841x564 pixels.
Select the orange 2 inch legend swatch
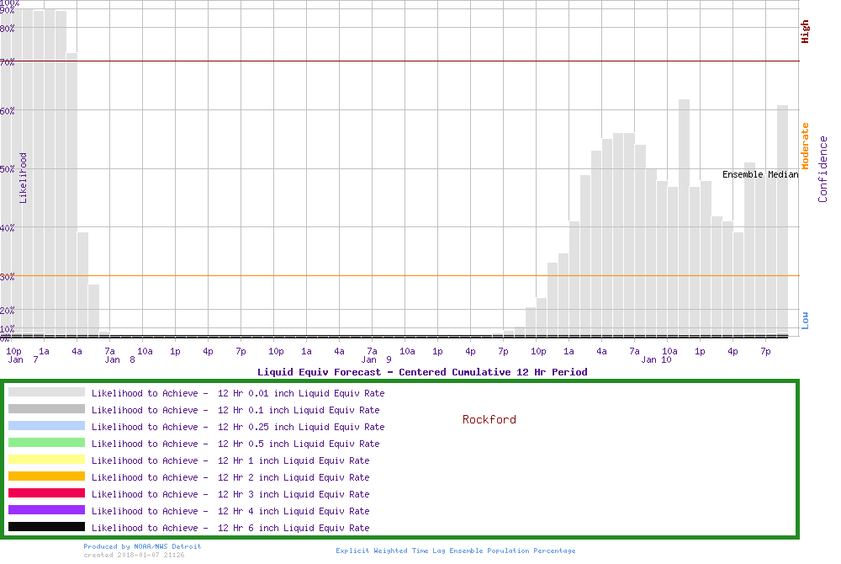(46, 476)
